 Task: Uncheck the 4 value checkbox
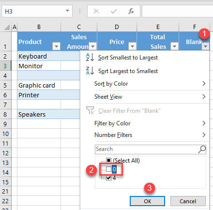pos(108,178)
